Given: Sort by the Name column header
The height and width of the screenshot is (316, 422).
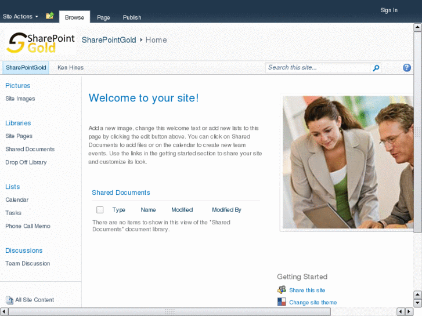Looking at the screenshot, I should [x=148, y=210].
